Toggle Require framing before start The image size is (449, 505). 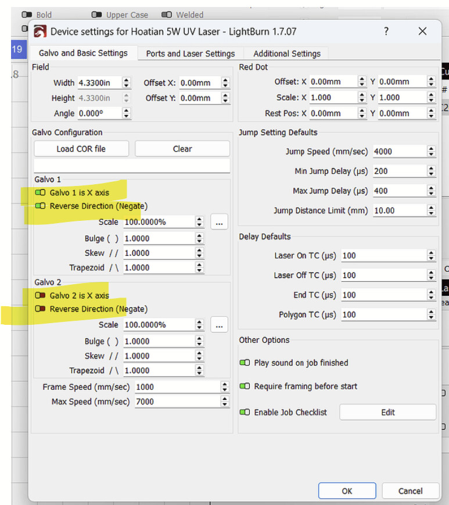click(x=245, y=386)
